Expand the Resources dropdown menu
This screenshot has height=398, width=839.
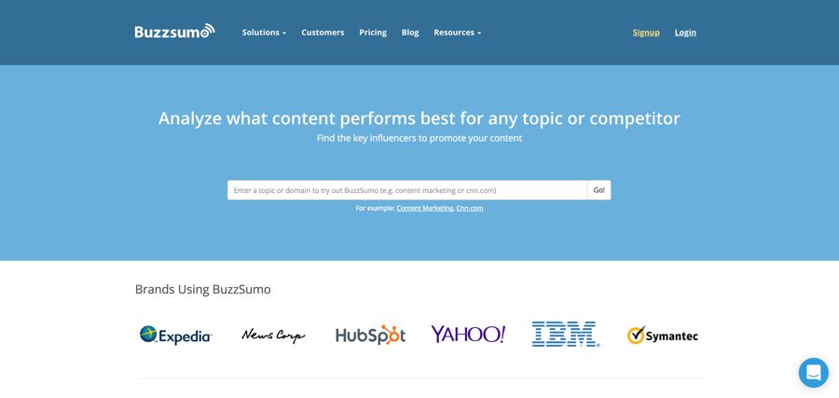(457, 33)
